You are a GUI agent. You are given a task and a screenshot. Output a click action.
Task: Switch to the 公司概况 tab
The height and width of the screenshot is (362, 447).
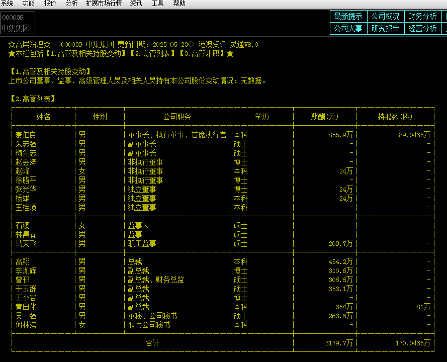click(x=386, y=16)
